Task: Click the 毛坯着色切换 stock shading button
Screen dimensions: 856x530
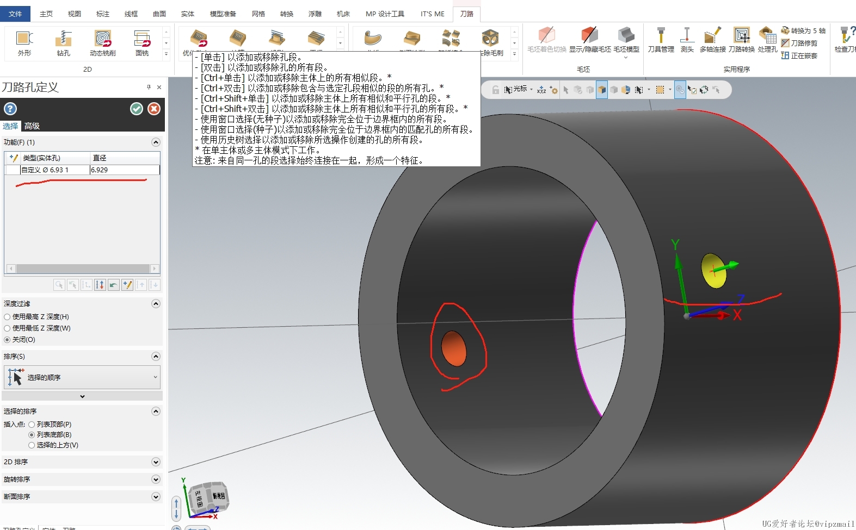Action: point(546,40)
